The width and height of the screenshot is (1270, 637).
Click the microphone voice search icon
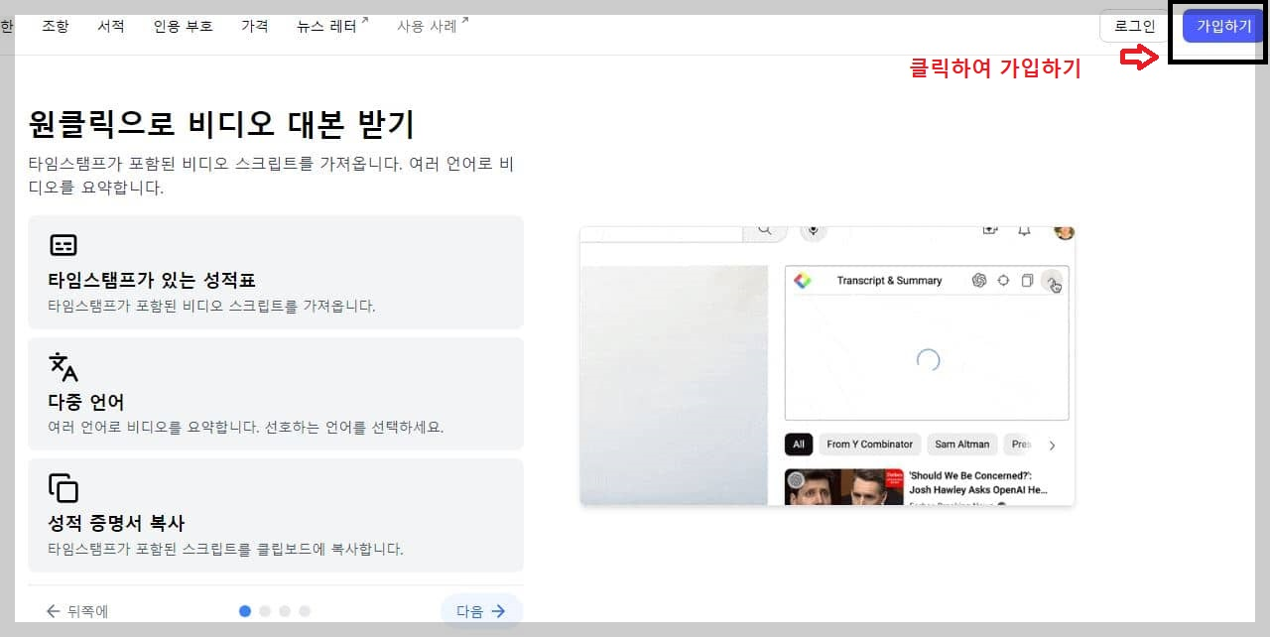[x=814, y=231]
